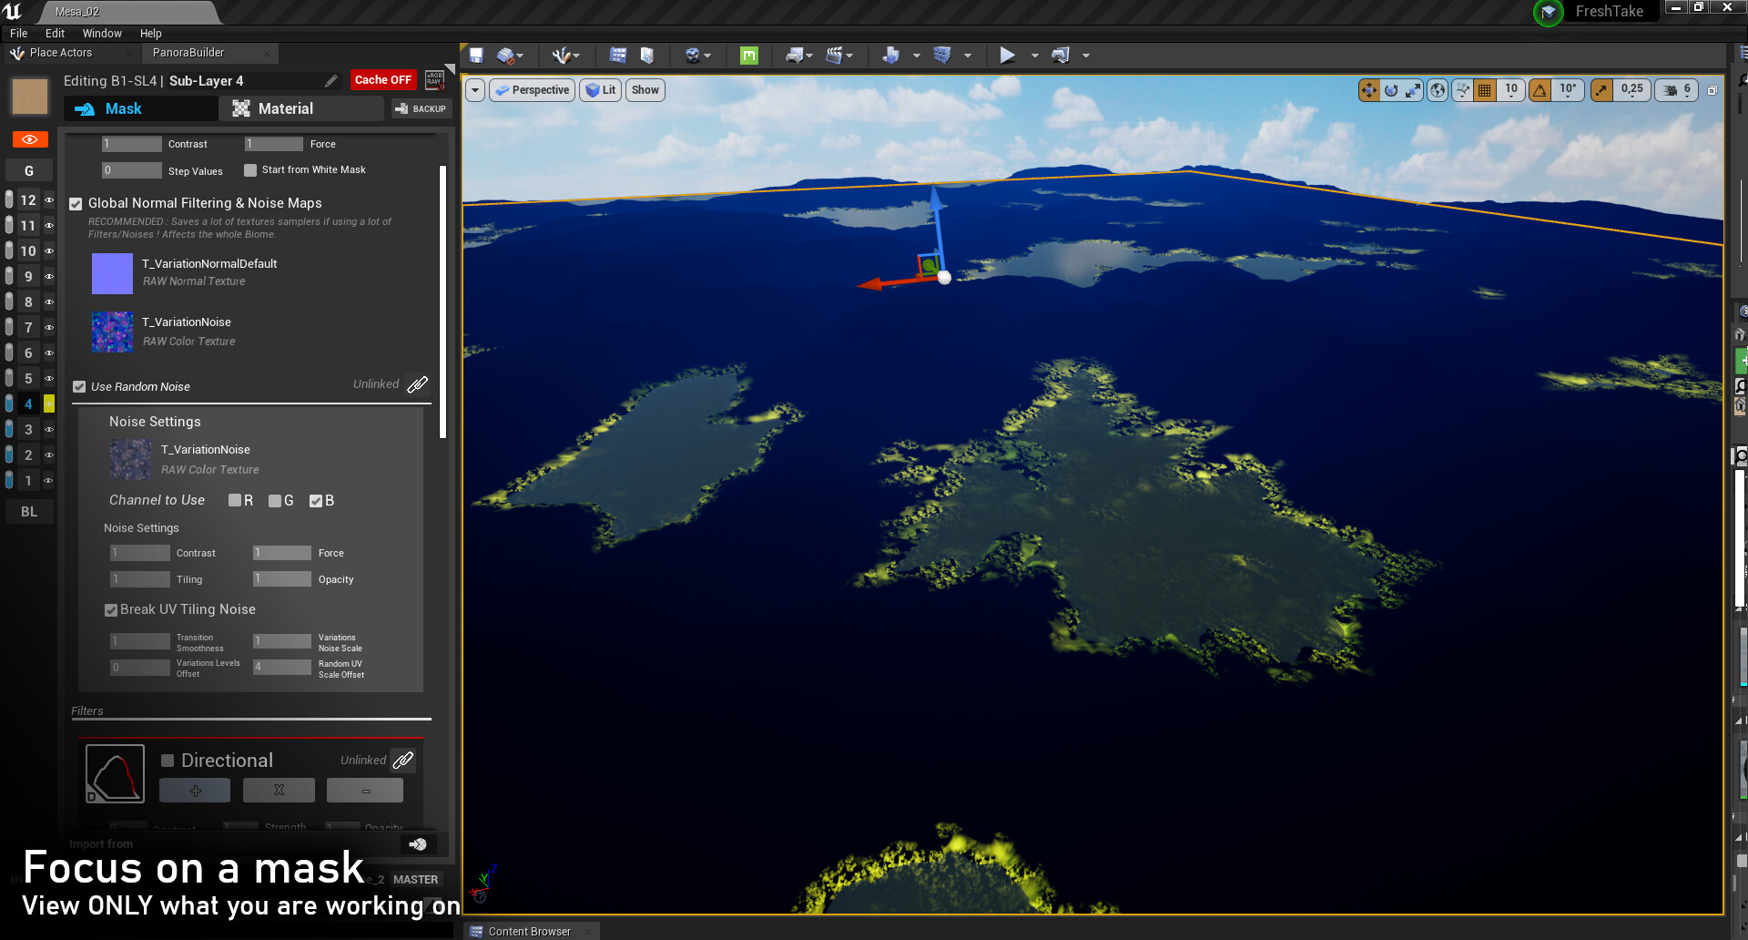Open the Lit view mode dropdown
The image size is (1748, 940).
tap(600, 90)
